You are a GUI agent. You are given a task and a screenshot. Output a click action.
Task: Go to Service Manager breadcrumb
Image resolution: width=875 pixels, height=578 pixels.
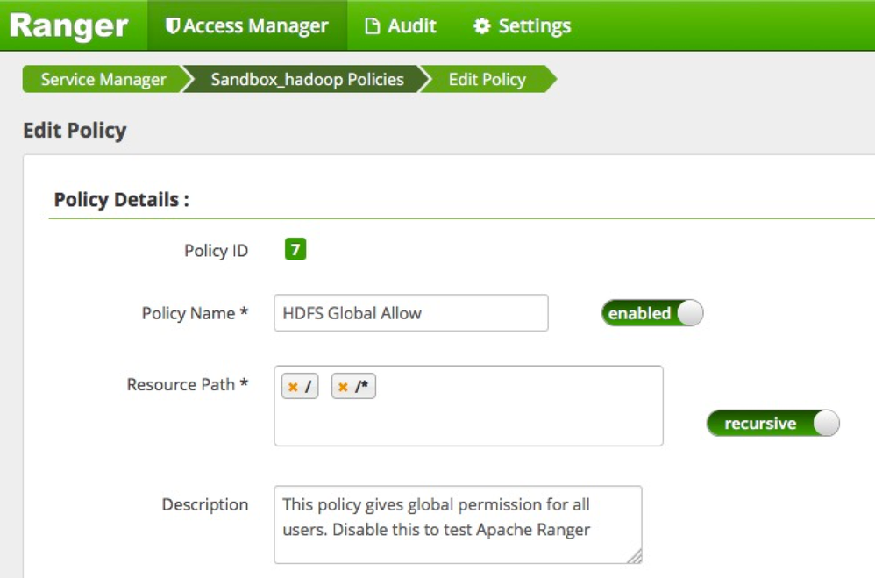103,80
